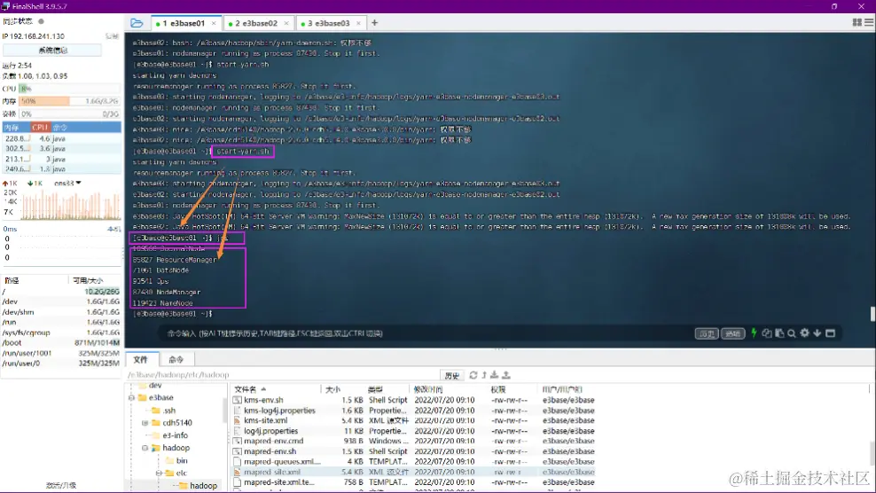Click the 选项 button in terminal bar

[x=733, y=333]
